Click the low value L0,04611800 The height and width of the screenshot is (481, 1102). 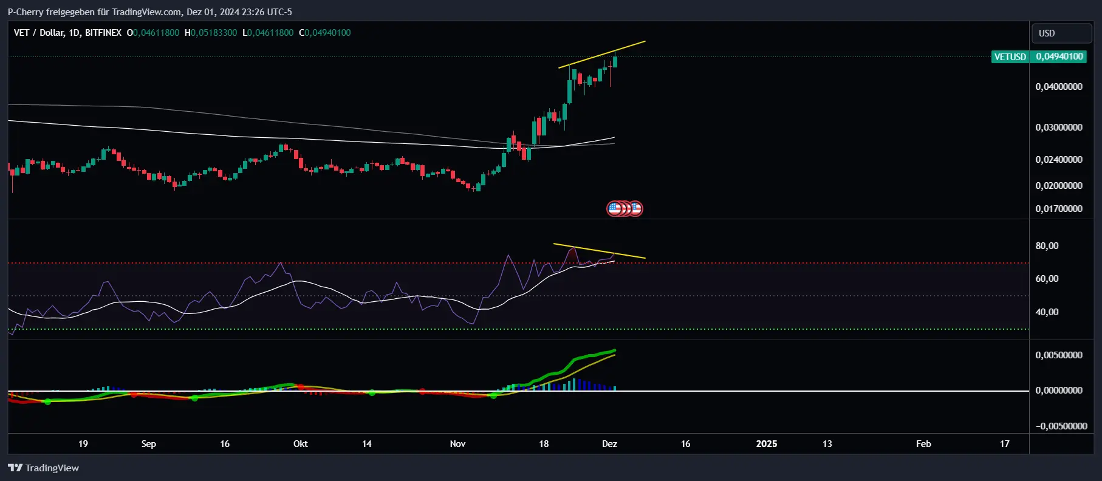click(268, 33)
